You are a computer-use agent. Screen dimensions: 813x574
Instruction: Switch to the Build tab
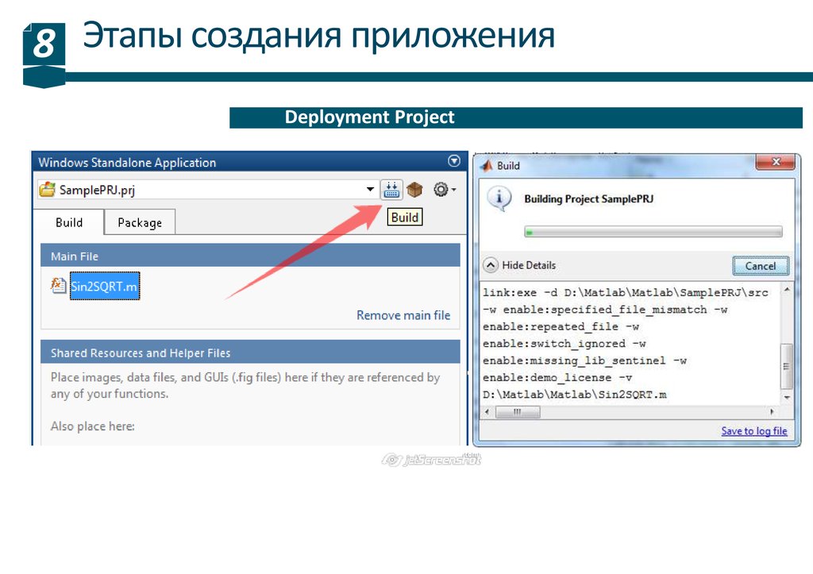pos(69,222)
